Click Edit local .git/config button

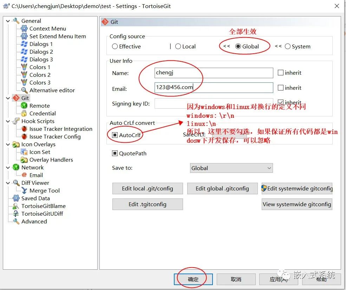point(148,188)
